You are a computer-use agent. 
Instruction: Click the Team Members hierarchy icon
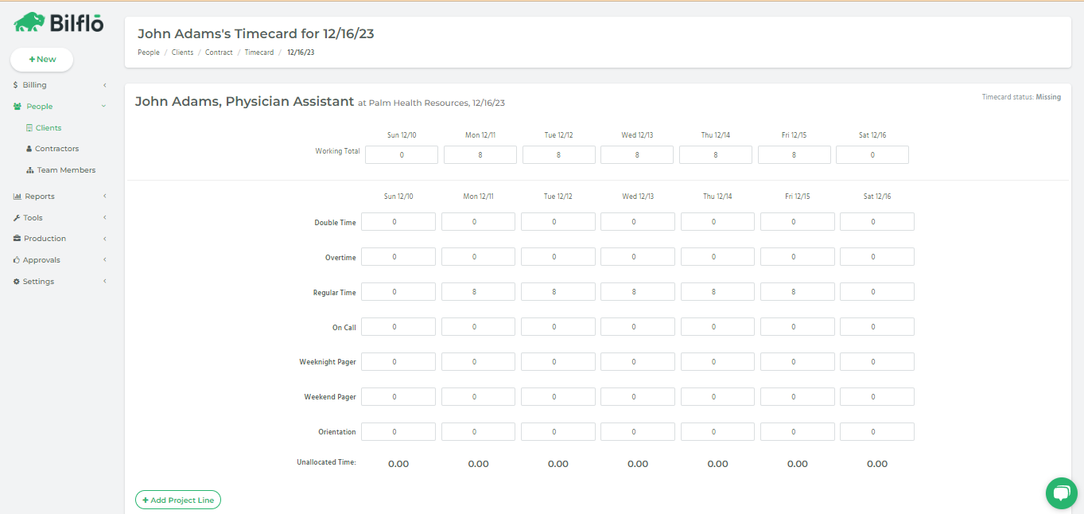pos(30,170)
